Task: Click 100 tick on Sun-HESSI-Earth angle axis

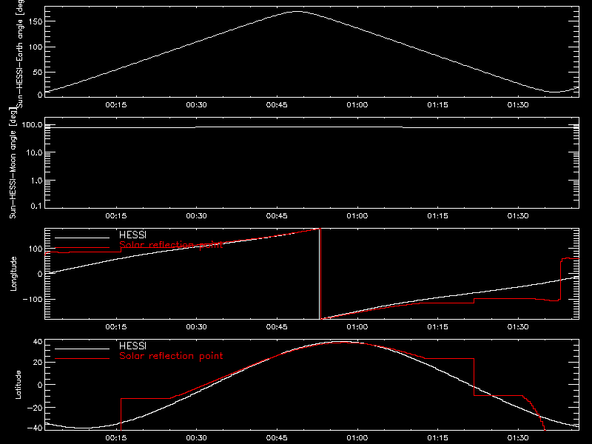Action: pos(36,47)
